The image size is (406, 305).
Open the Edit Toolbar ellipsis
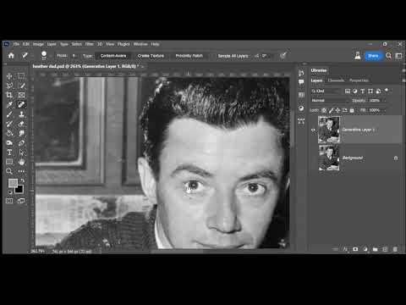[21, 171]
